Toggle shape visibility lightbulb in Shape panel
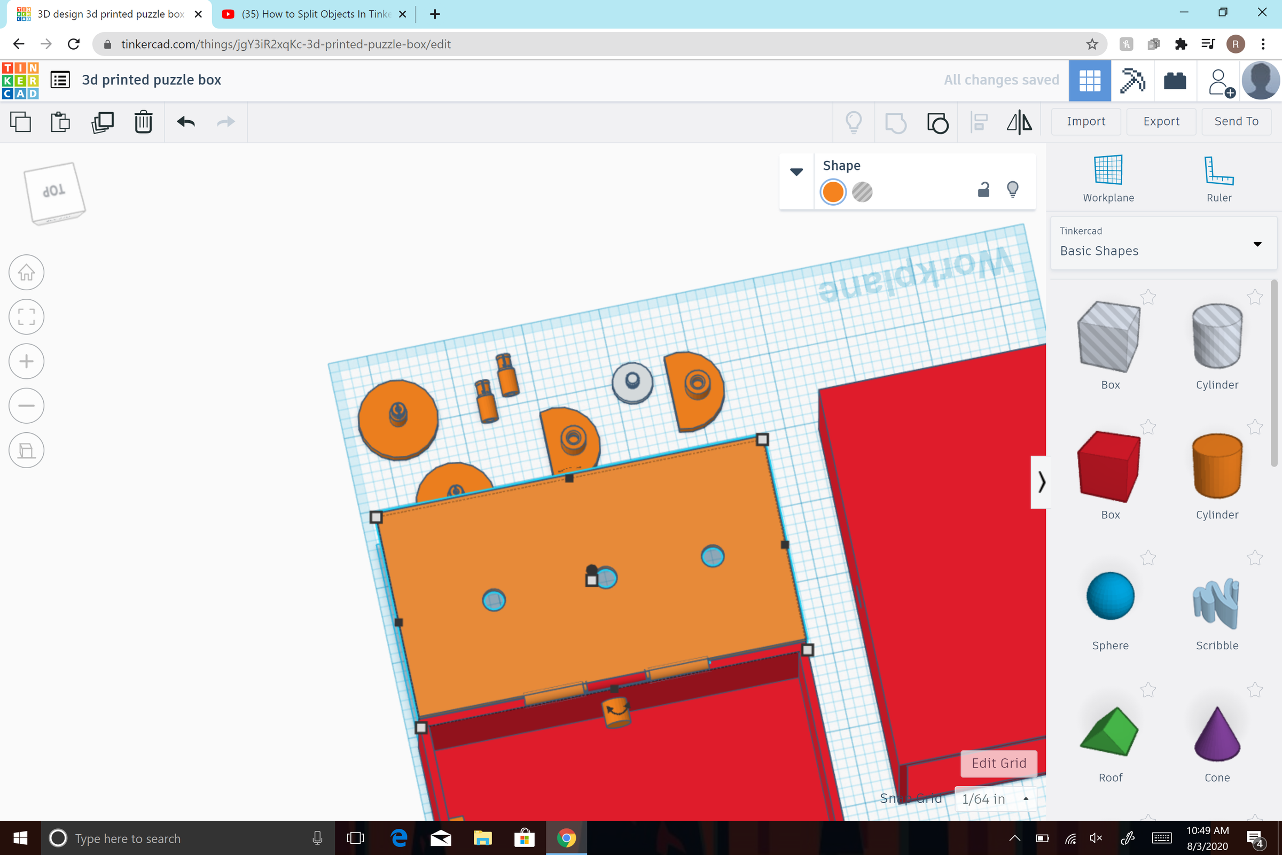1282x855 pixels. coord(1012,190)
